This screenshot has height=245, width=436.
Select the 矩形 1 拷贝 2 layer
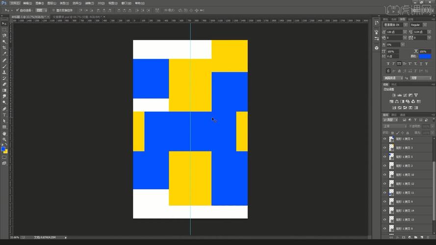407,166
